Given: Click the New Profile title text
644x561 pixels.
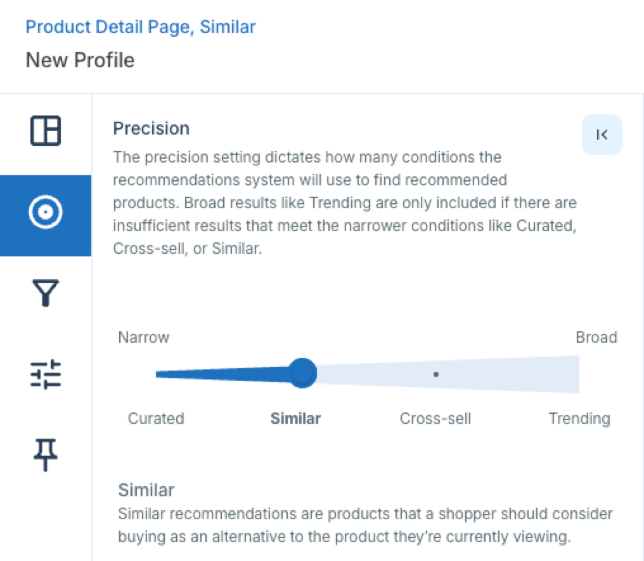Looking at the screenshot, I should (80, 60).
